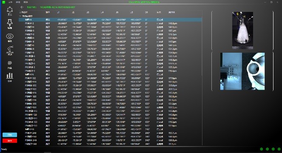This screenshot has height=153, width=282.
Task: Go back using the left arrow icon
Action: pos(22,7)
